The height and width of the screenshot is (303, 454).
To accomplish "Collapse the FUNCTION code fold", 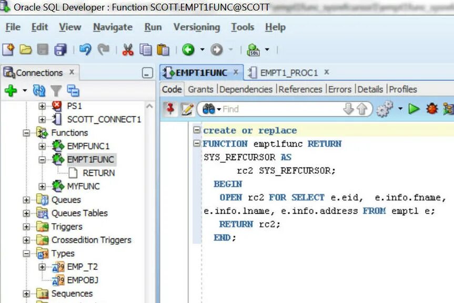I will click(197, 143).
